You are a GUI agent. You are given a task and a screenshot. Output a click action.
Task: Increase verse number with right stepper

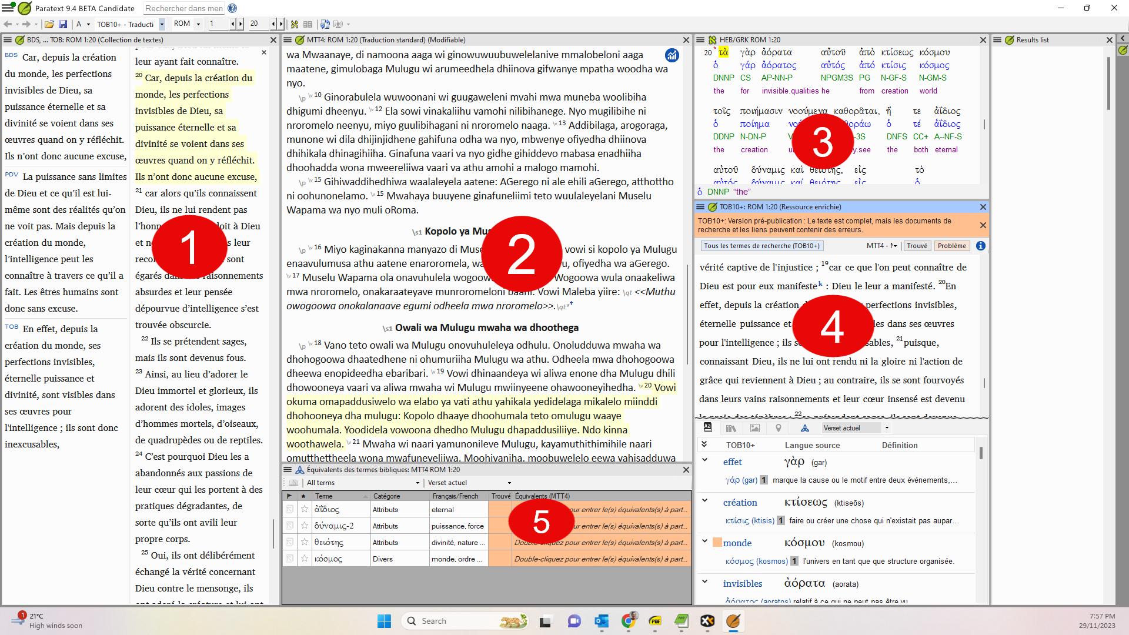coord(280,24)
